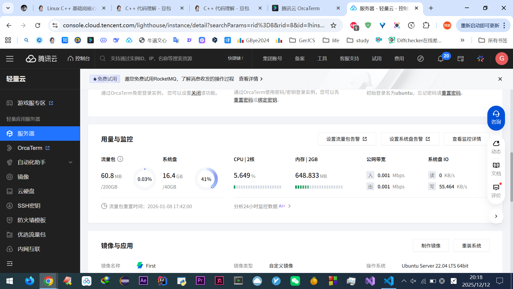Click the 重置密码 link near ubuntu login
Screen dimensions: 513x289
451,93
